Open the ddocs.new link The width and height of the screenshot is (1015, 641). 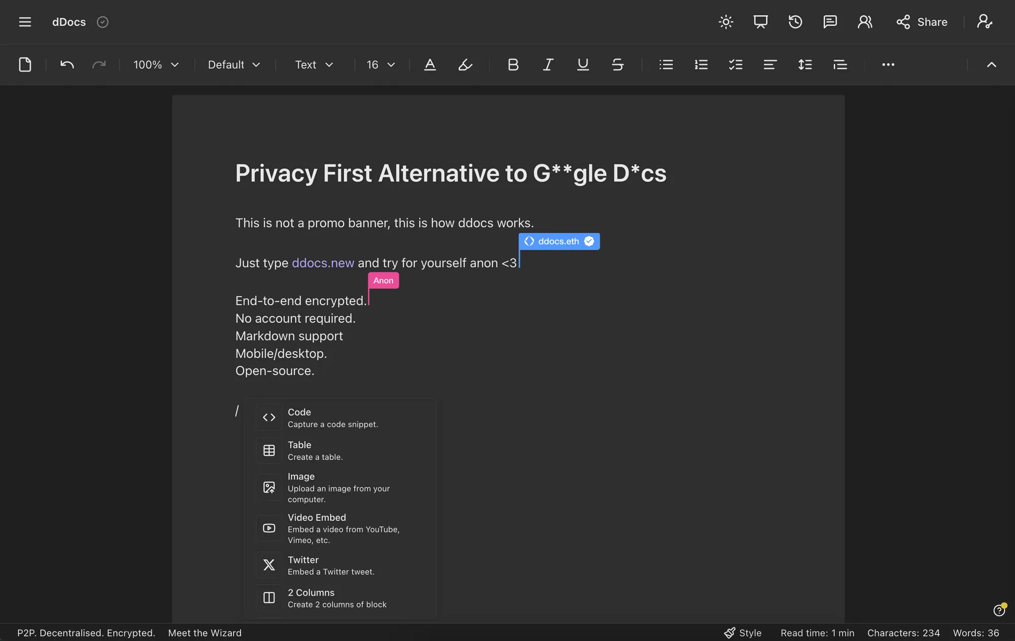323,263
